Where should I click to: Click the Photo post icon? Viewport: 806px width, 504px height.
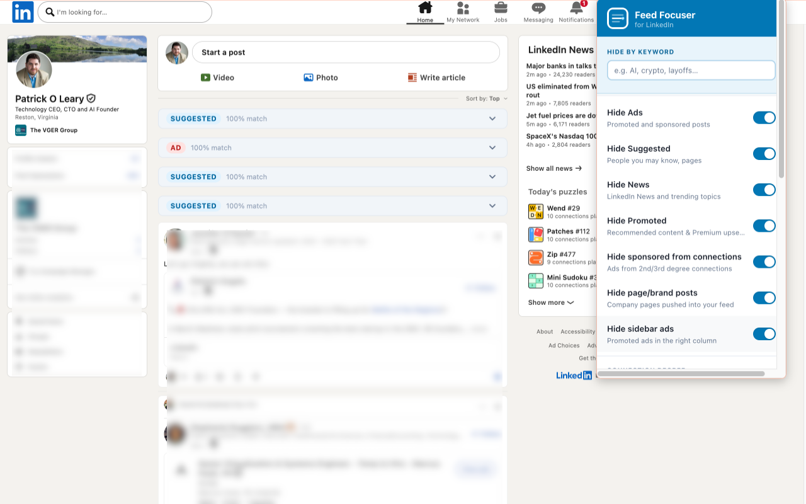coord(309,77)
